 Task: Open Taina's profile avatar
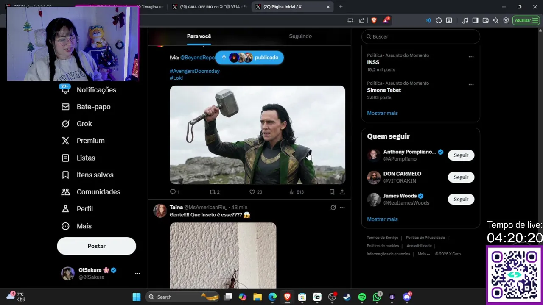(x=160, y=211)
